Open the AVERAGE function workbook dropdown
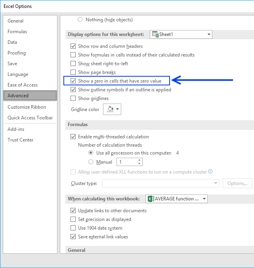This screenshot has width=254, height=268. point(204,199)
